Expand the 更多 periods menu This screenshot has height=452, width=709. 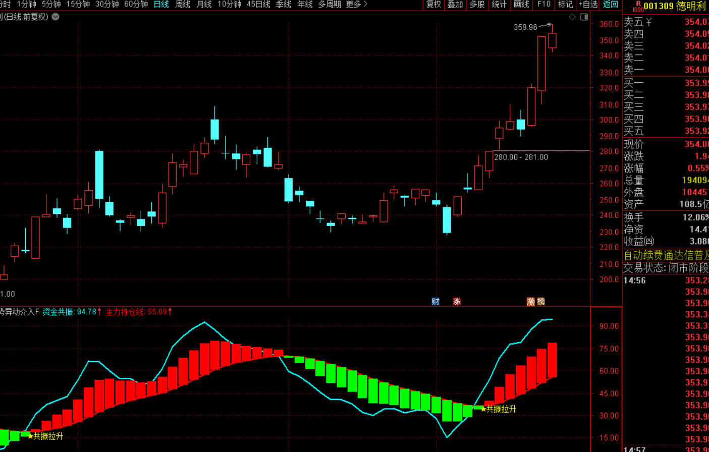coord(356,5)
